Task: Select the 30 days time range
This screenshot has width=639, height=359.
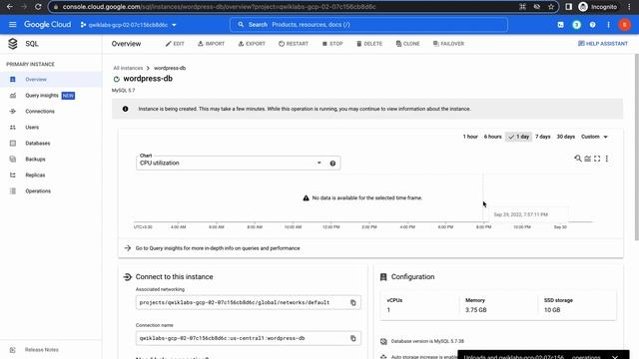Action: pos(566,137)
